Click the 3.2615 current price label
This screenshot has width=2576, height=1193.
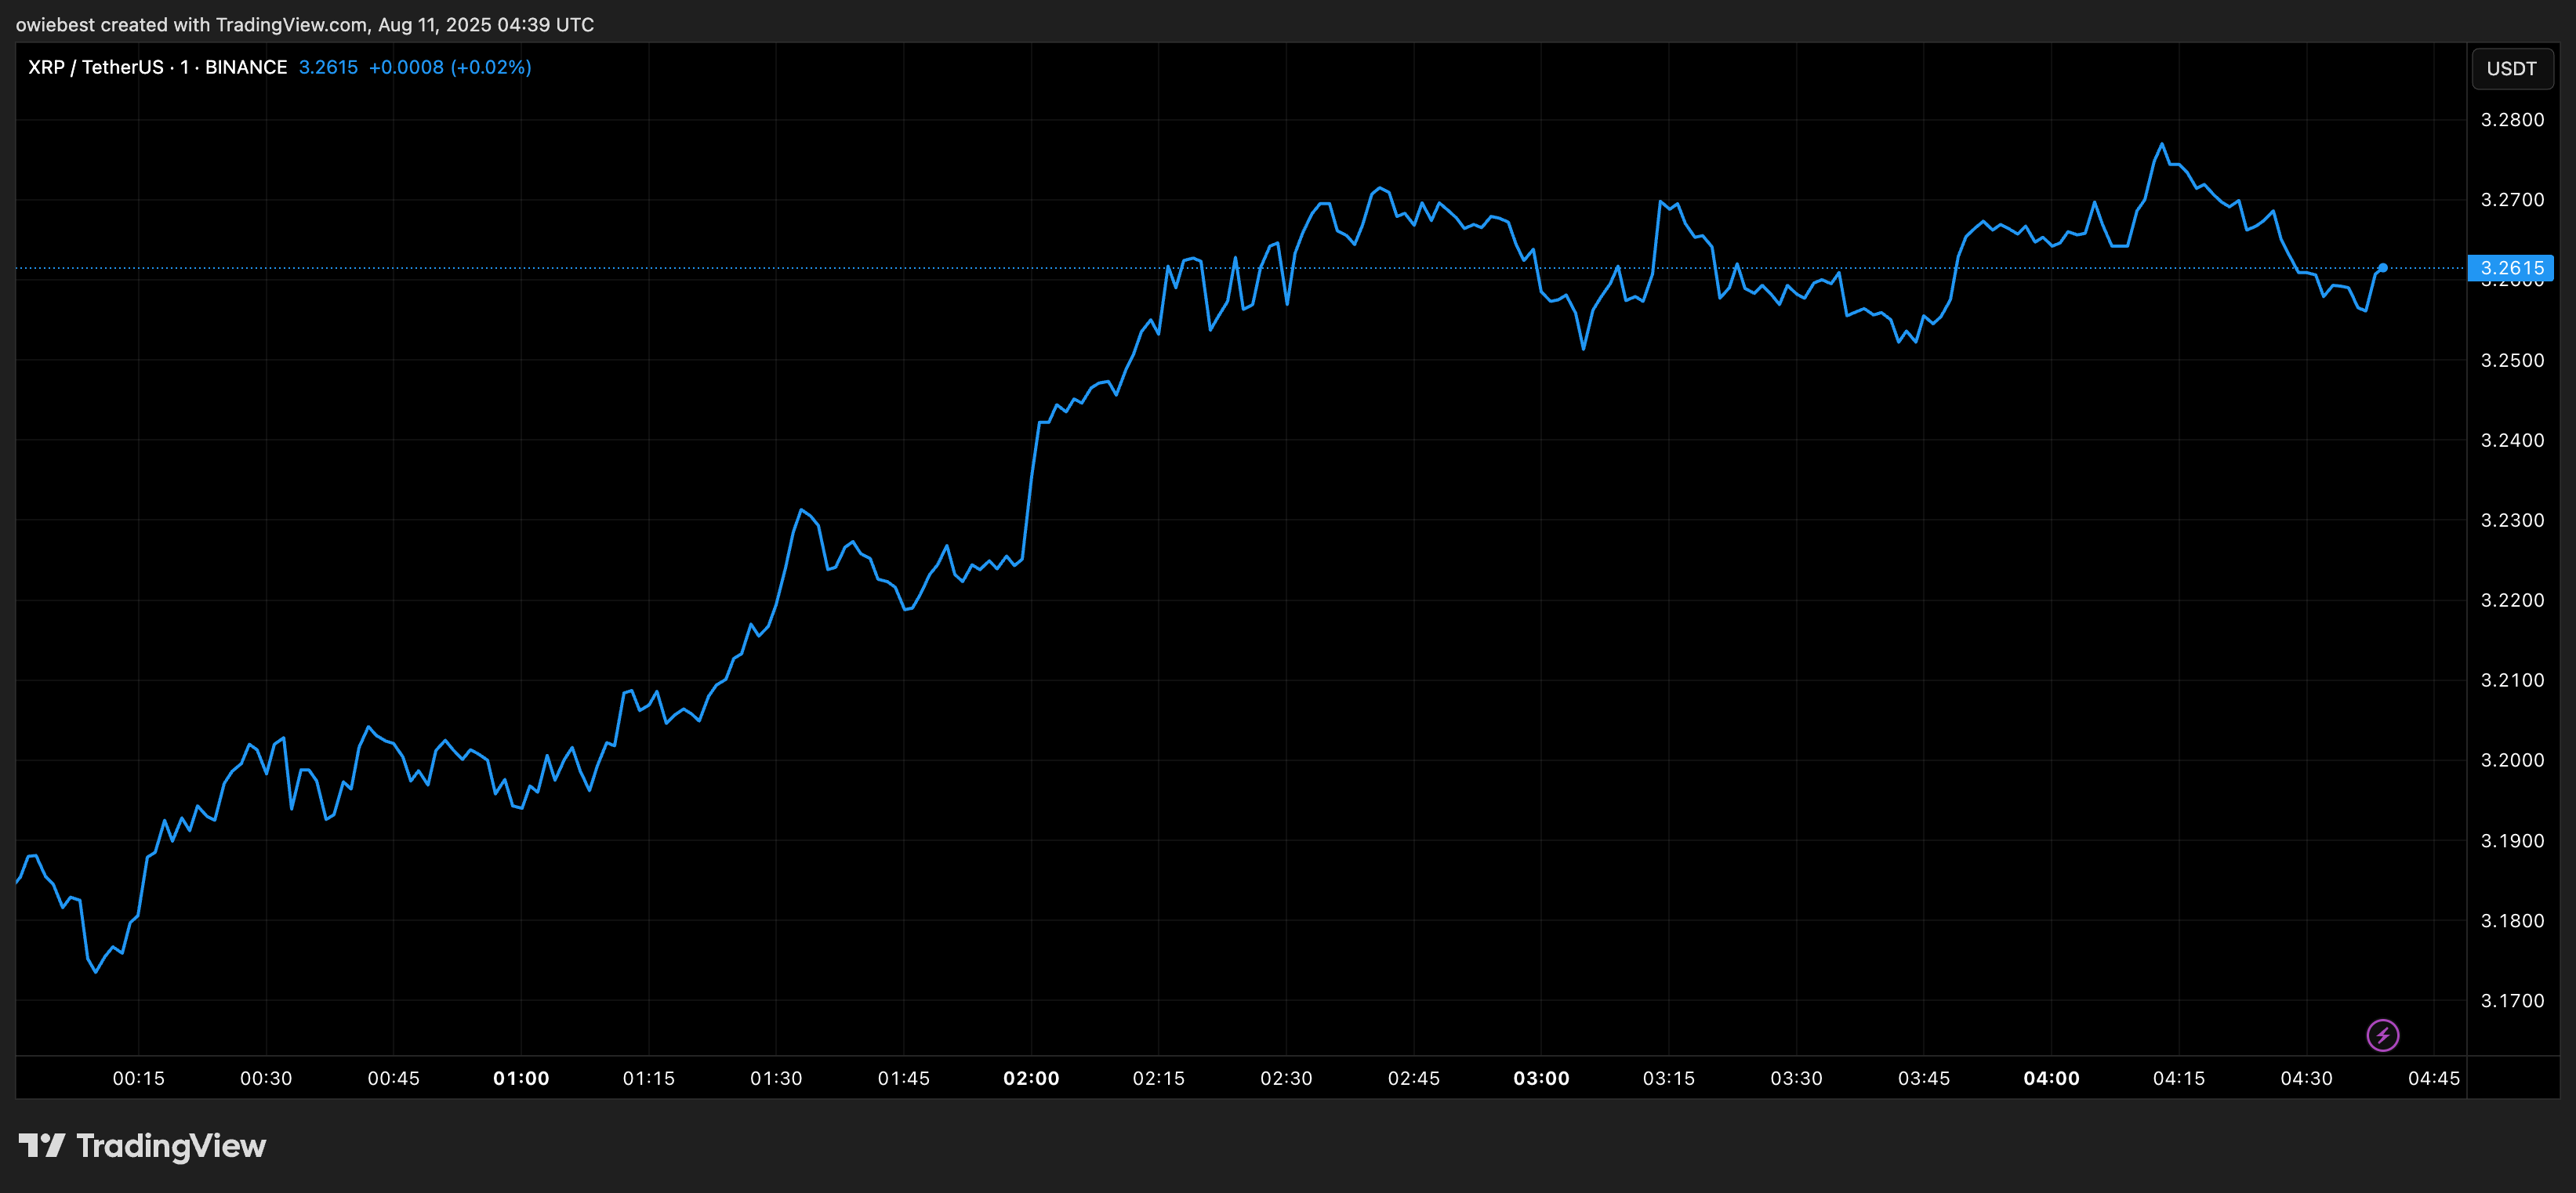tap(2511, 268)
